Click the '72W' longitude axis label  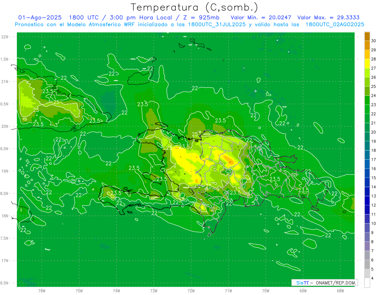pyautogui.click(x=191, y=291)
